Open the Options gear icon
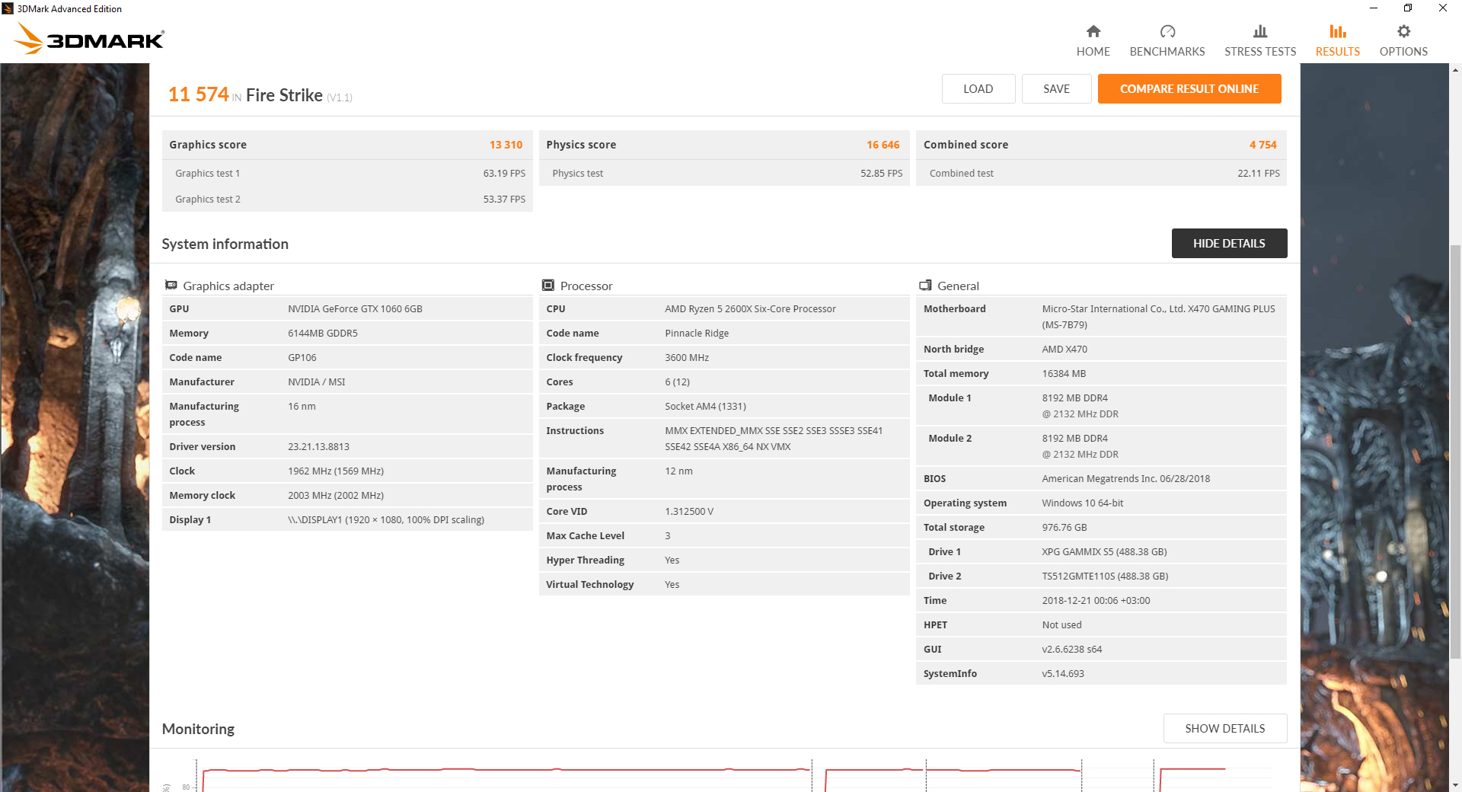Image resolution: width=1462 pixels, height=792 pixels. coord(1403,31)
